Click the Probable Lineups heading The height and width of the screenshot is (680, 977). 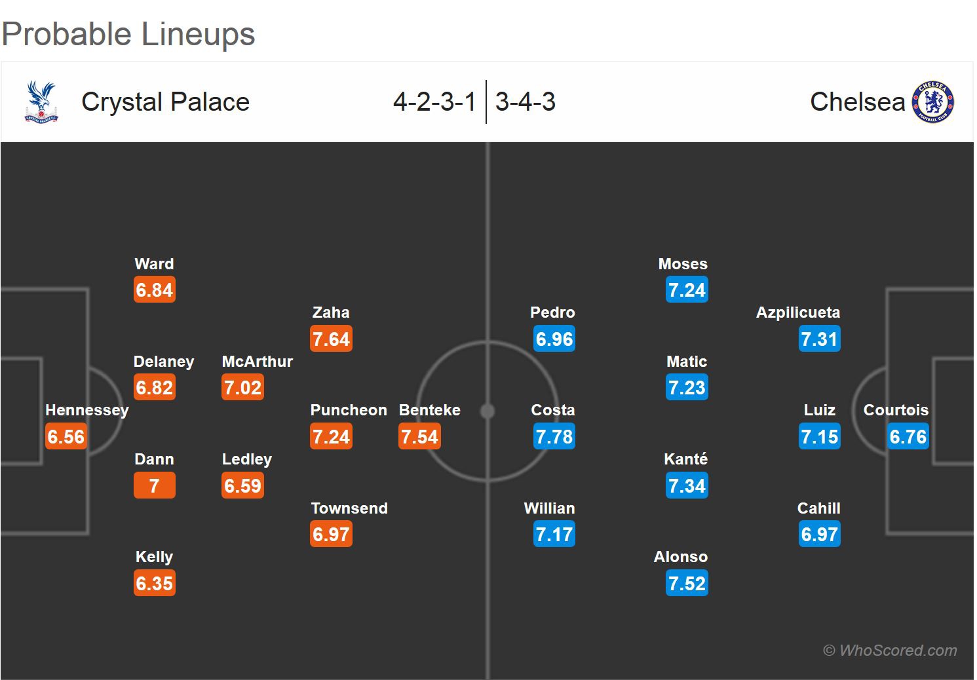point(128,34)
